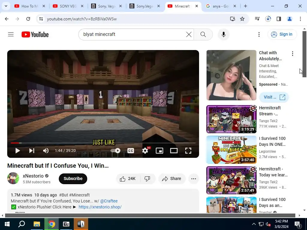Open player settings gear icon
The image size is (307, 230).
point(145,151)
